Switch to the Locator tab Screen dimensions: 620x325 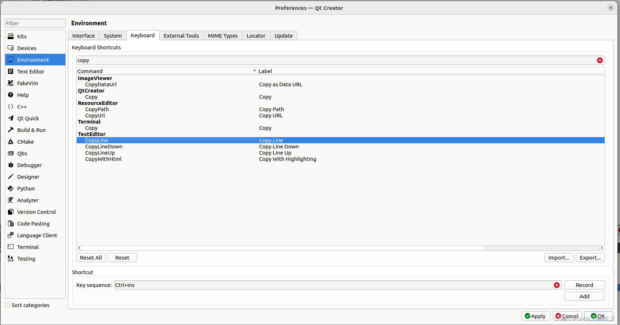coord(256,35)
